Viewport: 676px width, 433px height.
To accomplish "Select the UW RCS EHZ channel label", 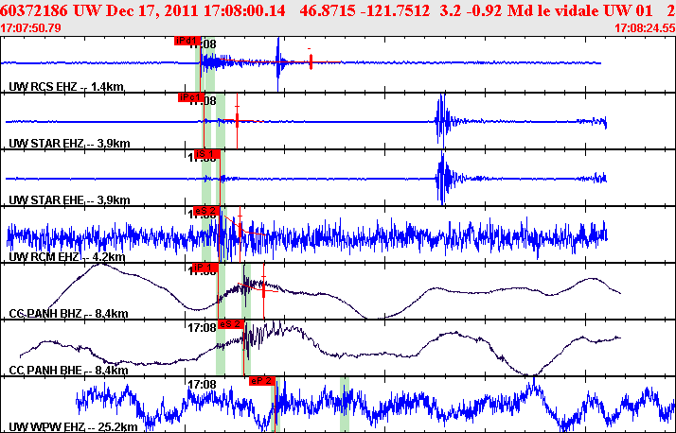I will (66, 87).
